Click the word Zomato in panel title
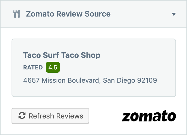The height and width of the screenshot is (135, 187). (x=40, y=14)
